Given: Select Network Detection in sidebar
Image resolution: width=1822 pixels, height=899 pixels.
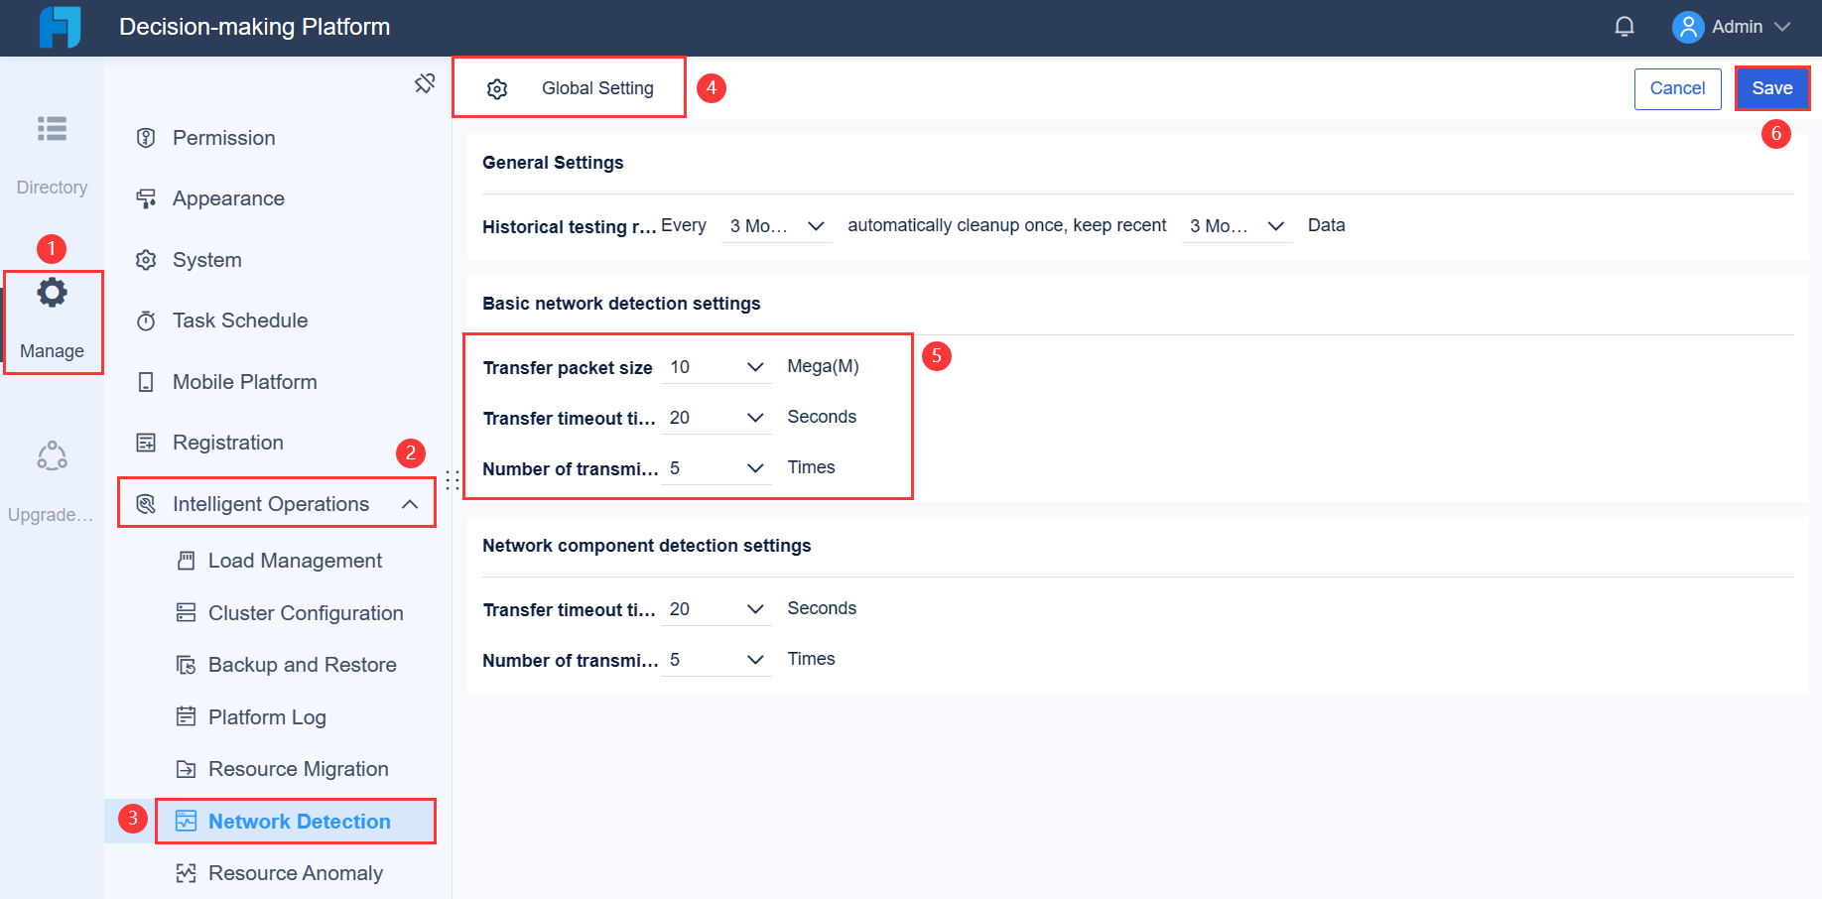Looking at the screenshot, I should point(299,822).
